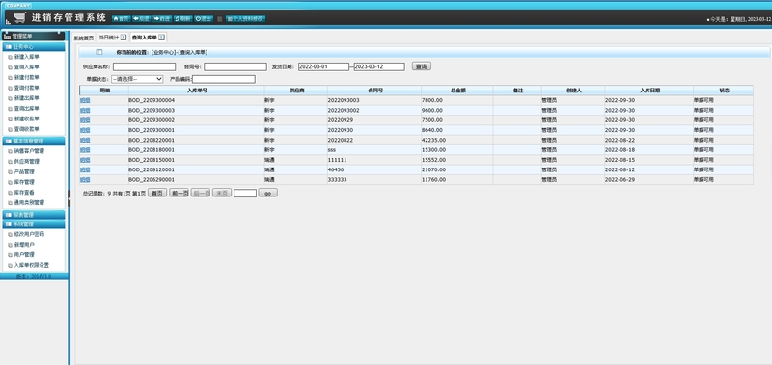Open 修改用户密码 in the sidebar

click(29, 234)
